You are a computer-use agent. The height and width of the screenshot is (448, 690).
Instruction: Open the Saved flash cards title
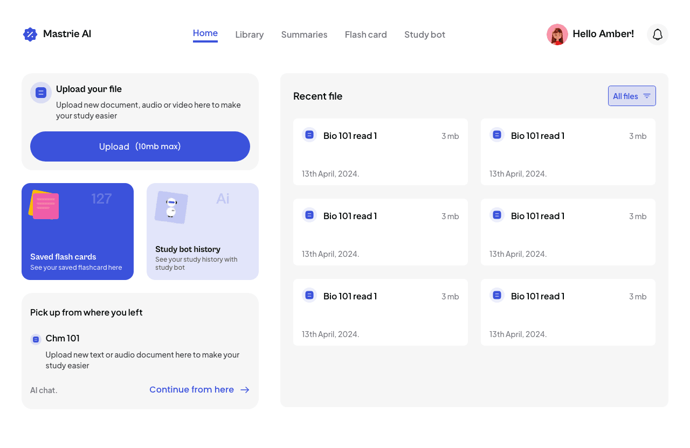(x=63, y=257)
